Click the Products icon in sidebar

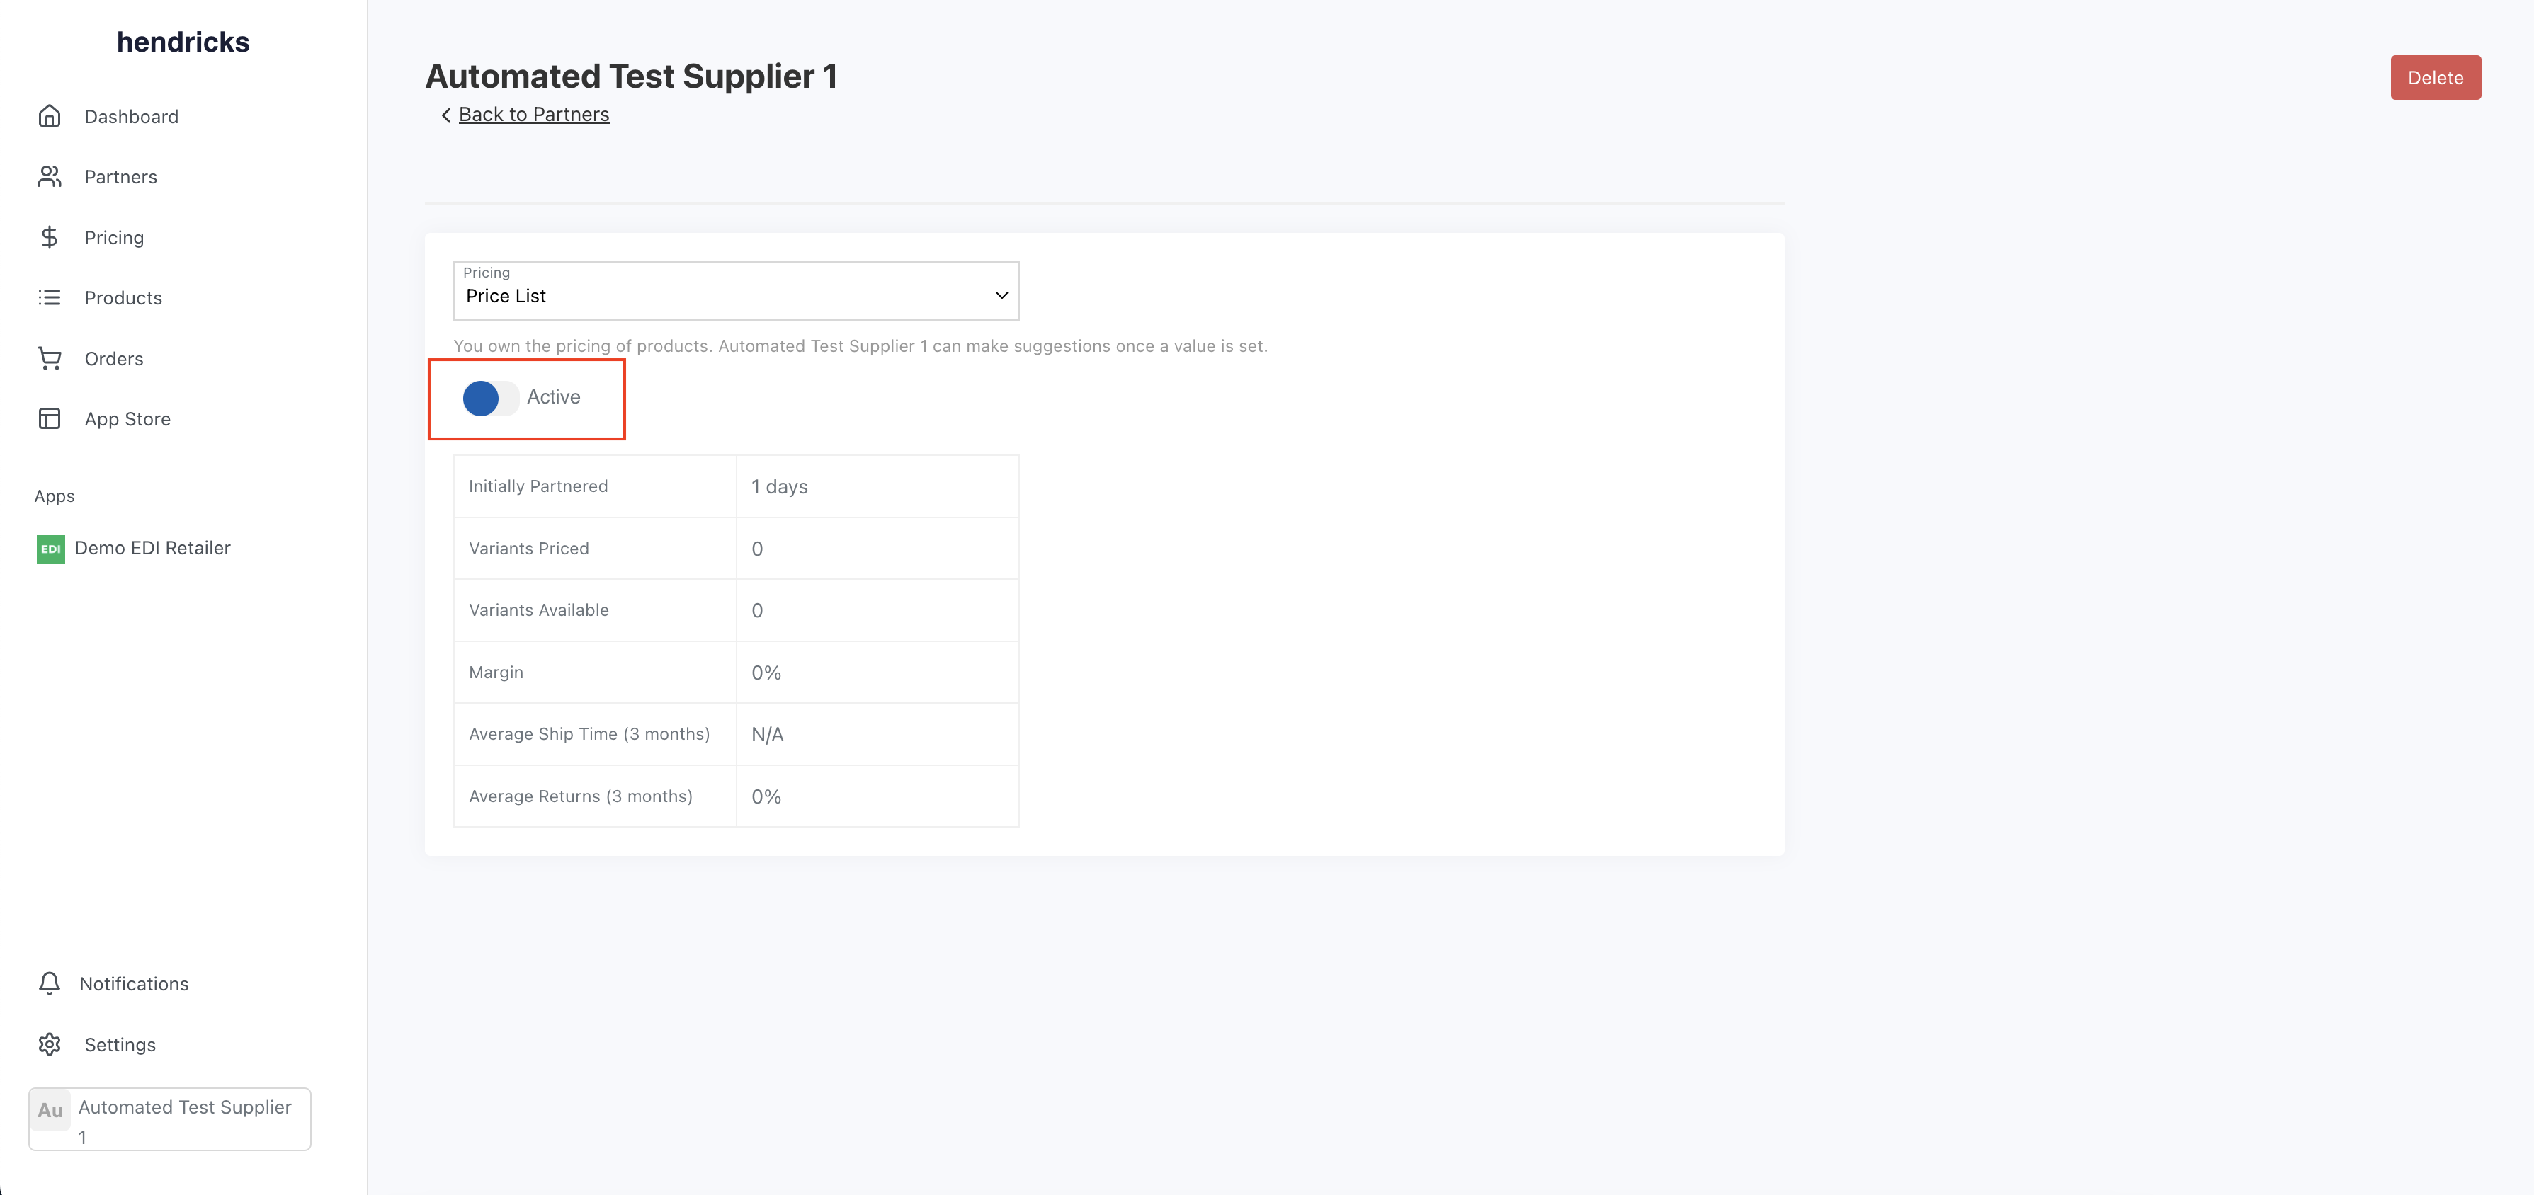click(48, 297)
